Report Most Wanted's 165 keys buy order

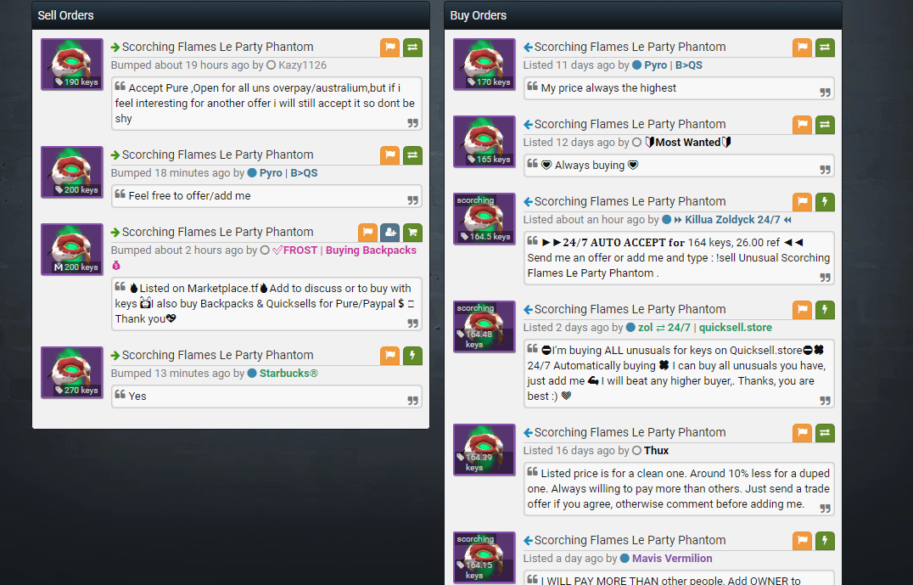click(x=802, y=125)
